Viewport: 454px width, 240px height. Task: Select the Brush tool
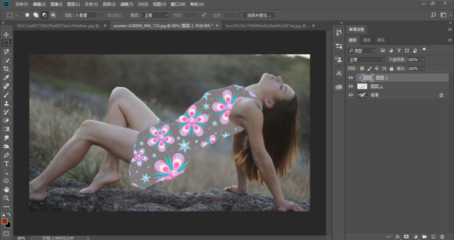point(6,95)
